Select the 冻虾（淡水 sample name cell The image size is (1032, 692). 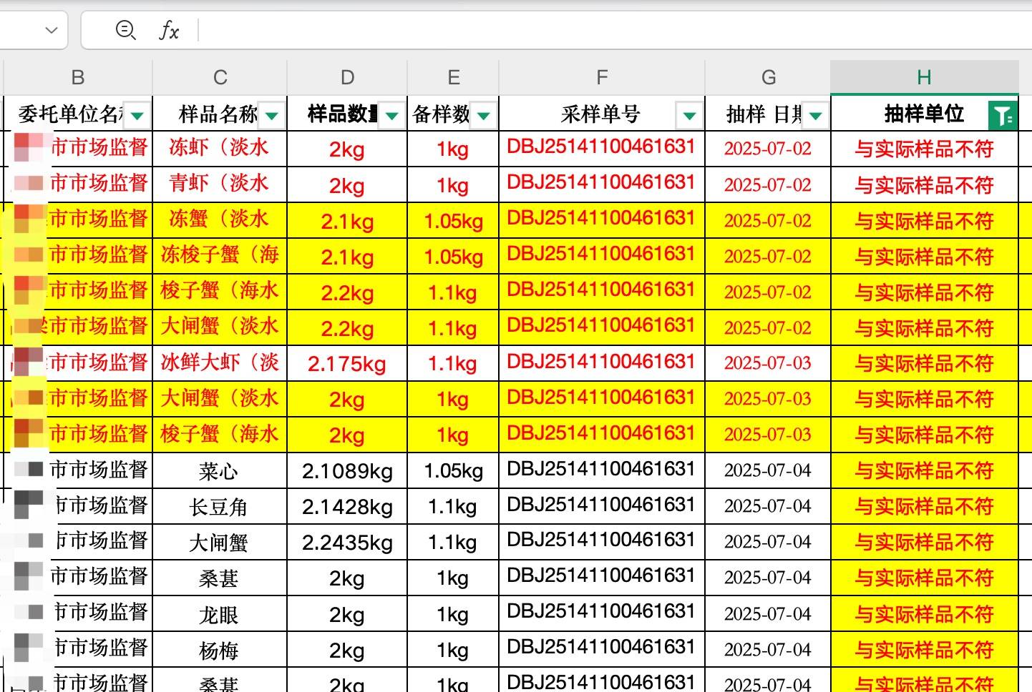pyautogui.click(x=220, y=149)
